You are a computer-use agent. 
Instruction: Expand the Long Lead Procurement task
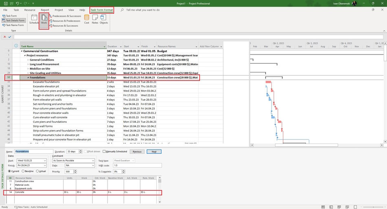point(28,64)
